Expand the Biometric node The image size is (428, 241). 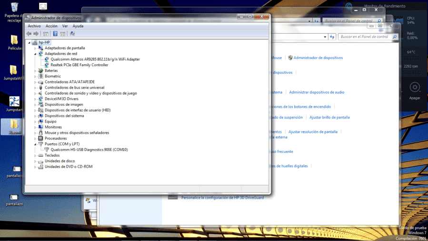click(x=35, y=76)
